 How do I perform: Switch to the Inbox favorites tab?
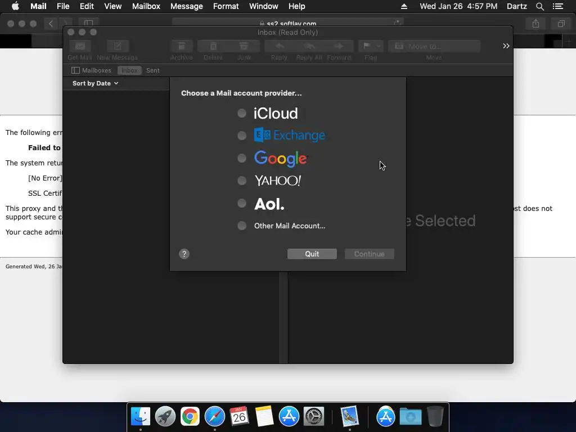[129, 70]
